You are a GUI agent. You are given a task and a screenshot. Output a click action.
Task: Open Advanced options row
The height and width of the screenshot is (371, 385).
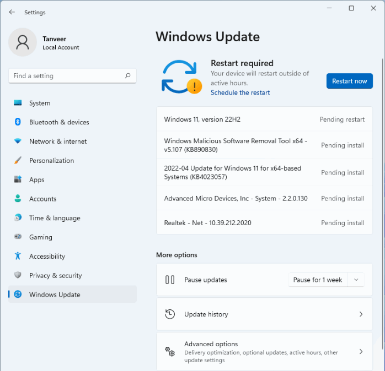pos(264,352)
